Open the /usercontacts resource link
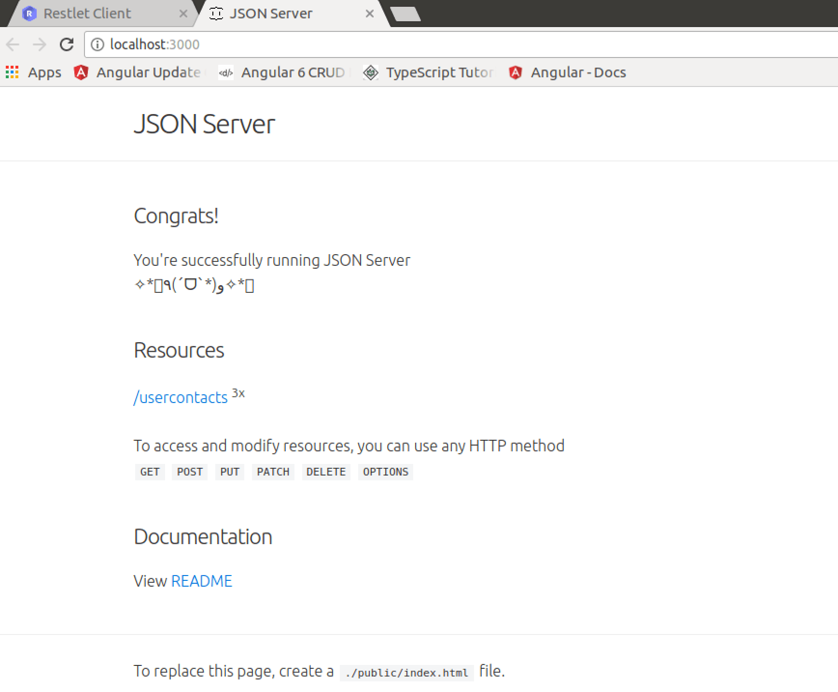Screen dimensions: 838x692 [181, 397]
